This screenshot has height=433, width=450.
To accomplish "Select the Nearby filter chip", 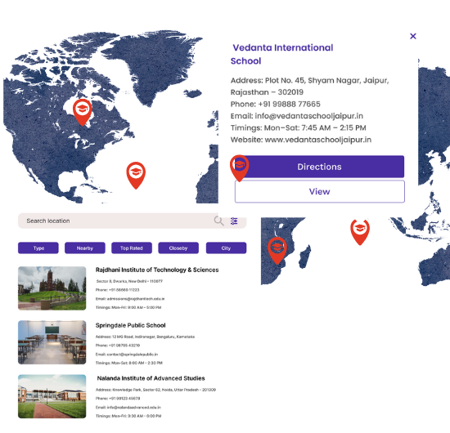I will (x=85, y=248).
